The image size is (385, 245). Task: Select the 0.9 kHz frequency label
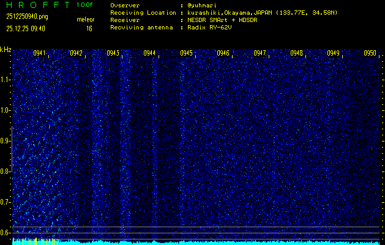coord(6,141)
